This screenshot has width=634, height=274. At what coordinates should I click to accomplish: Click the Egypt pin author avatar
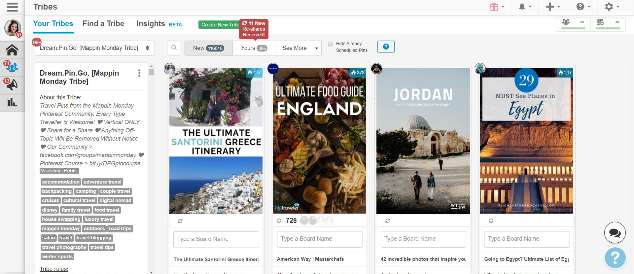click(480, 69)
